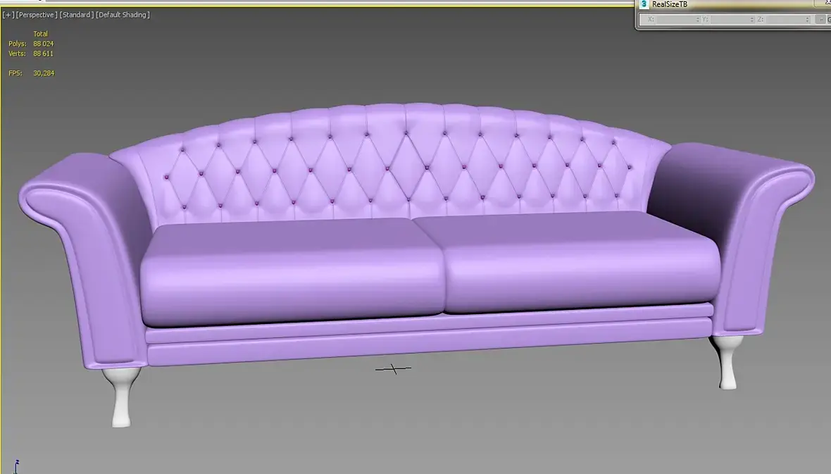The image size is (831, 474).
Task: Click the Z field spinner arrows
Action: [x=807, y=19]
